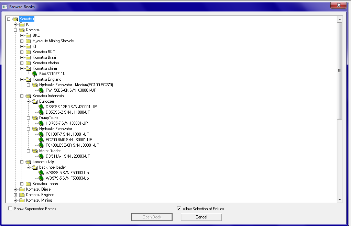The width and height of the screenshot is (351, 226).
Task: Click the Komatsu Diesel folder icon
Action: pos(22,189)
